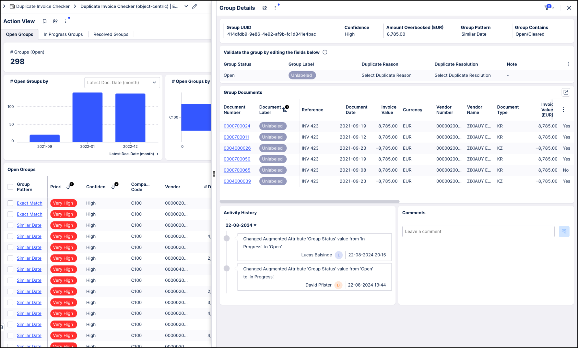578x348 pixels.
Task: Click the Document Label sort icon
Action: pyautogui.click(x=285, y=109)
